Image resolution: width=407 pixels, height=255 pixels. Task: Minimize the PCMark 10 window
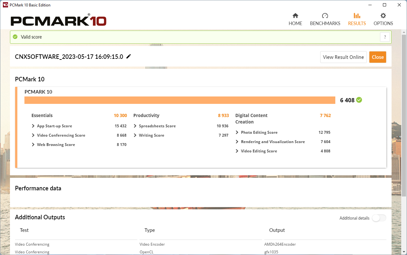(x=370, y=5)
